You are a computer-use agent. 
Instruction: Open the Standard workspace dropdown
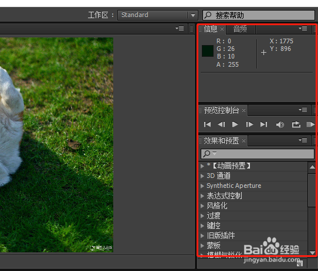[x=158, y=15]
